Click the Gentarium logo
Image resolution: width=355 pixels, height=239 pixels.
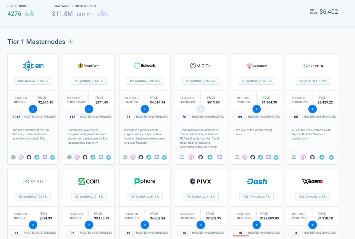tap(256, 66)
